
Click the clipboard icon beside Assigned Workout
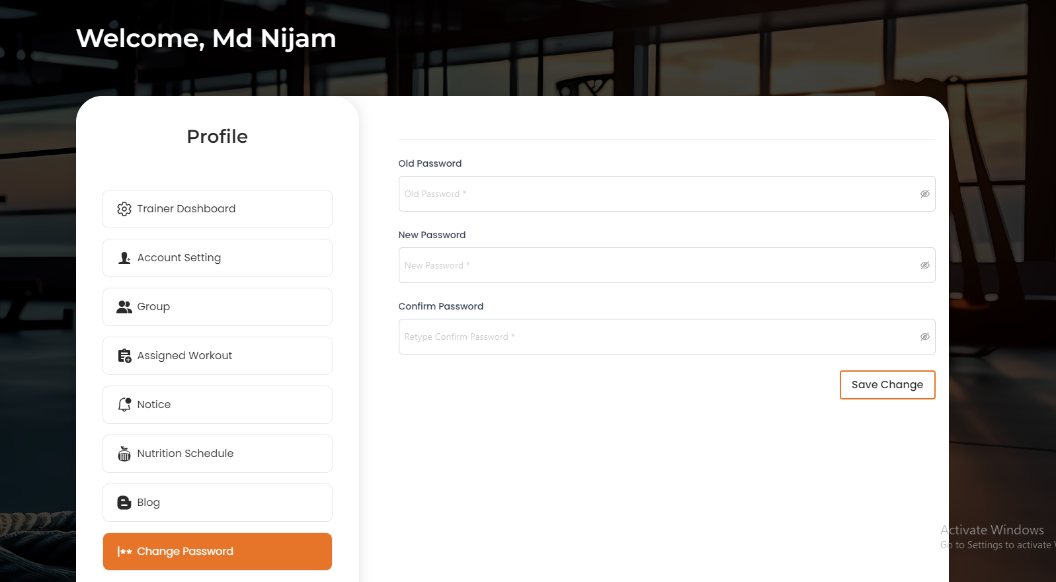pyautogui.click(x=124, y=356)
